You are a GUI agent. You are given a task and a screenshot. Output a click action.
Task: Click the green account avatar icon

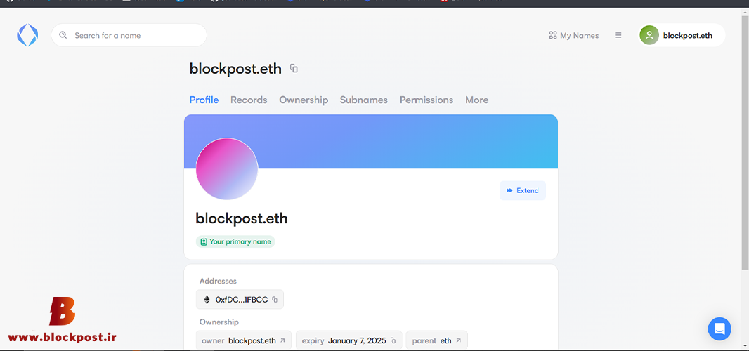(649, 35)
